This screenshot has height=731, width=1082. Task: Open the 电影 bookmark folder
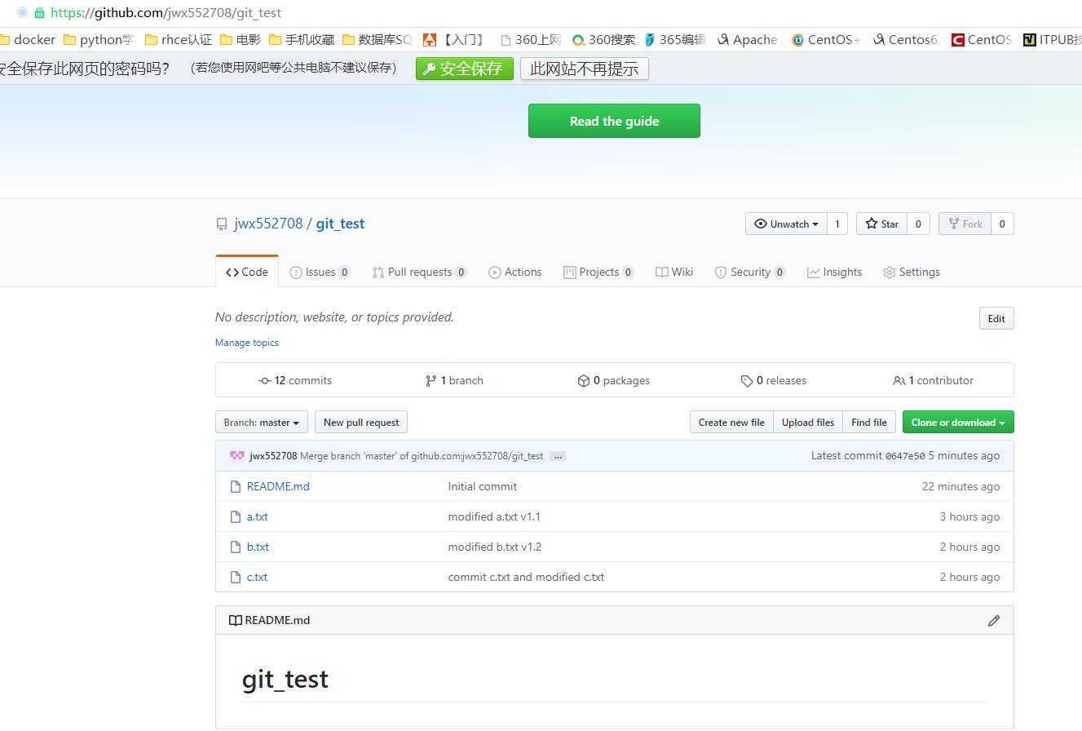241,39
